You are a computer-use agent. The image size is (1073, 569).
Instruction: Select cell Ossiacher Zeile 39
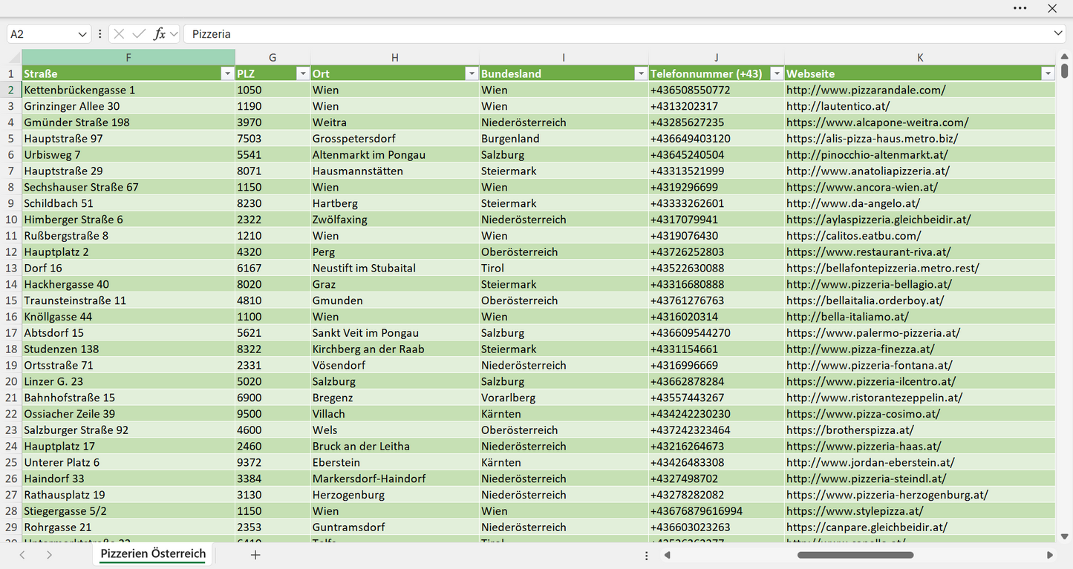tap(128, 414)
